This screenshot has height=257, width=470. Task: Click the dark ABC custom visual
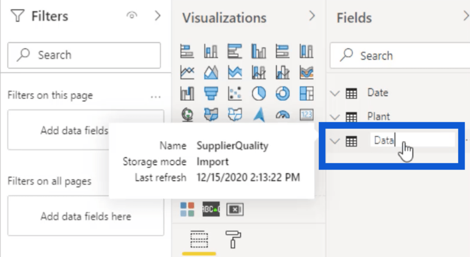[211, 209]
